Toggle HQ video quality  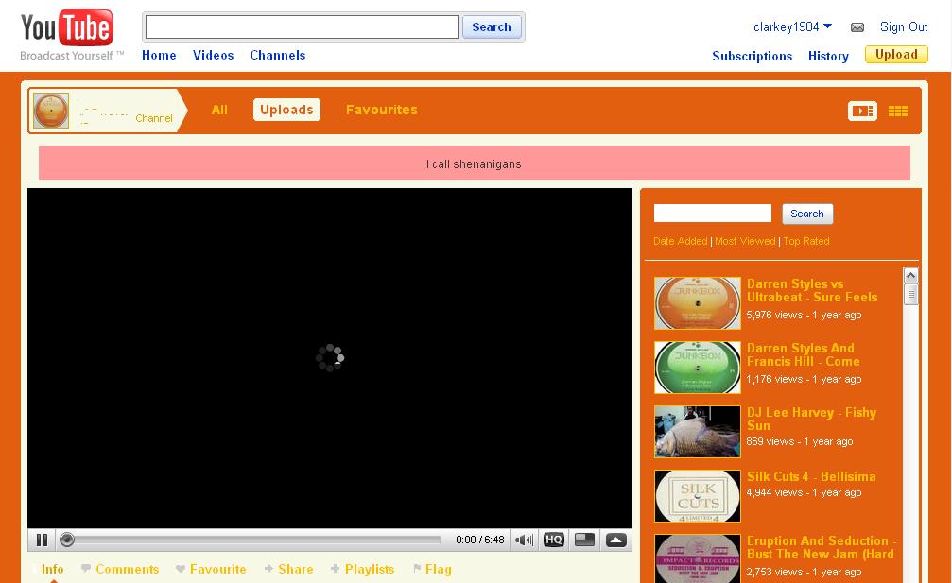[554, 540]
